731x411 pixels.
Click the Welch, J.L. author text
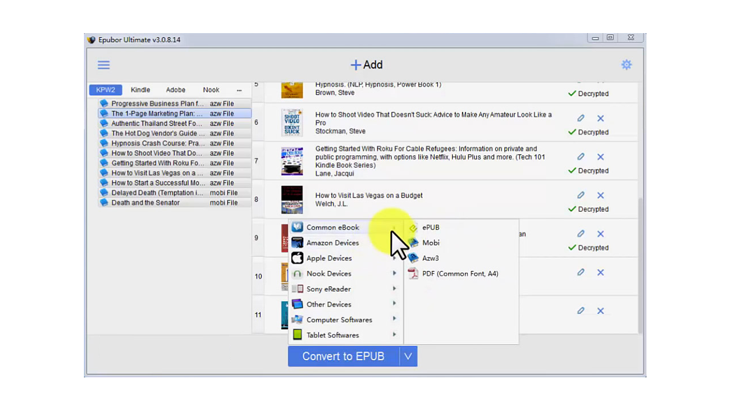(x=331, y=204)
